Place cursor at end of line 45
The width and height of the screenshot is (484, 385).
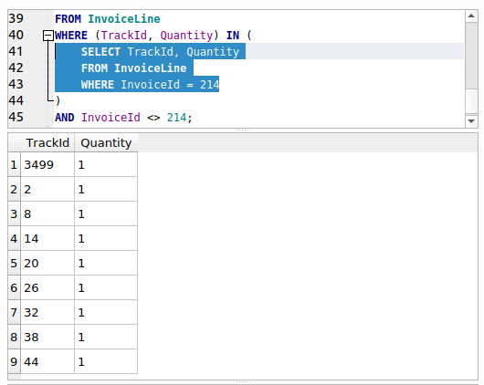[193, 118]
